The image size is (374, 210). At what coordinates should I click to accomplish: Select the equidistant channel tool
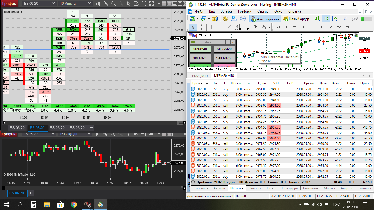(238, 27)
